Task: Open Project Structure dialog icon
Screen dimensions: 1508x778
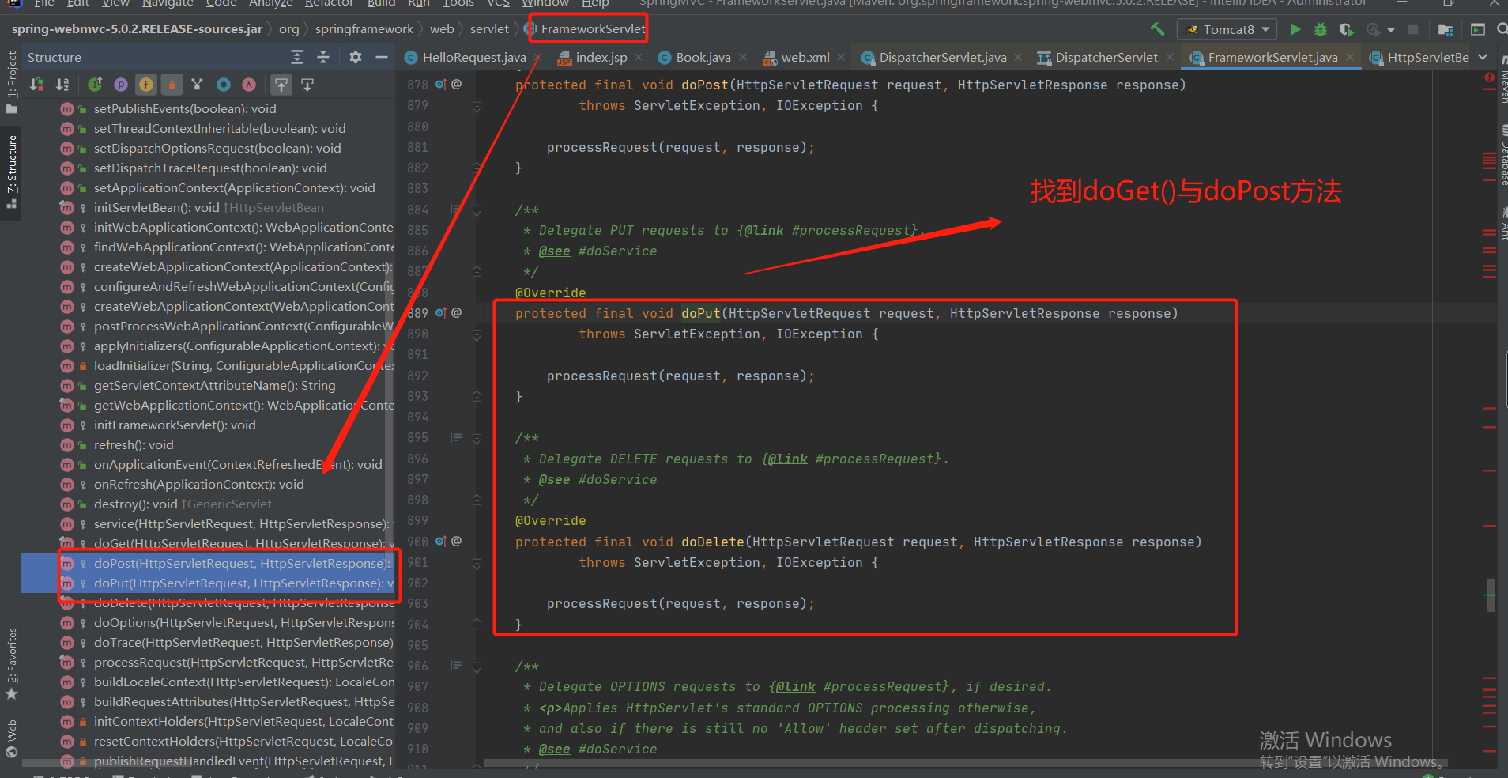Action: pyautogui.click(x=1446, y=29)
